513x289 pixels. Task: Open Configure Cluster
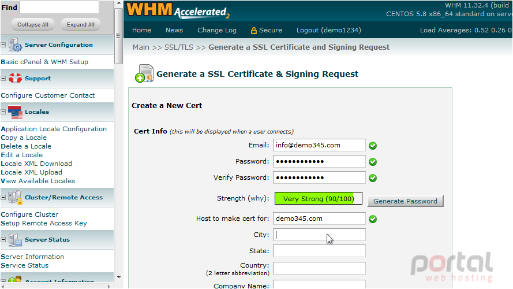pos(29,214)
